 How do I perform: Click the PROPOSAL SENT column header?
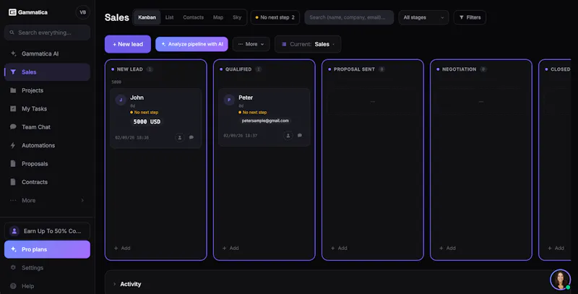[354, 69]
